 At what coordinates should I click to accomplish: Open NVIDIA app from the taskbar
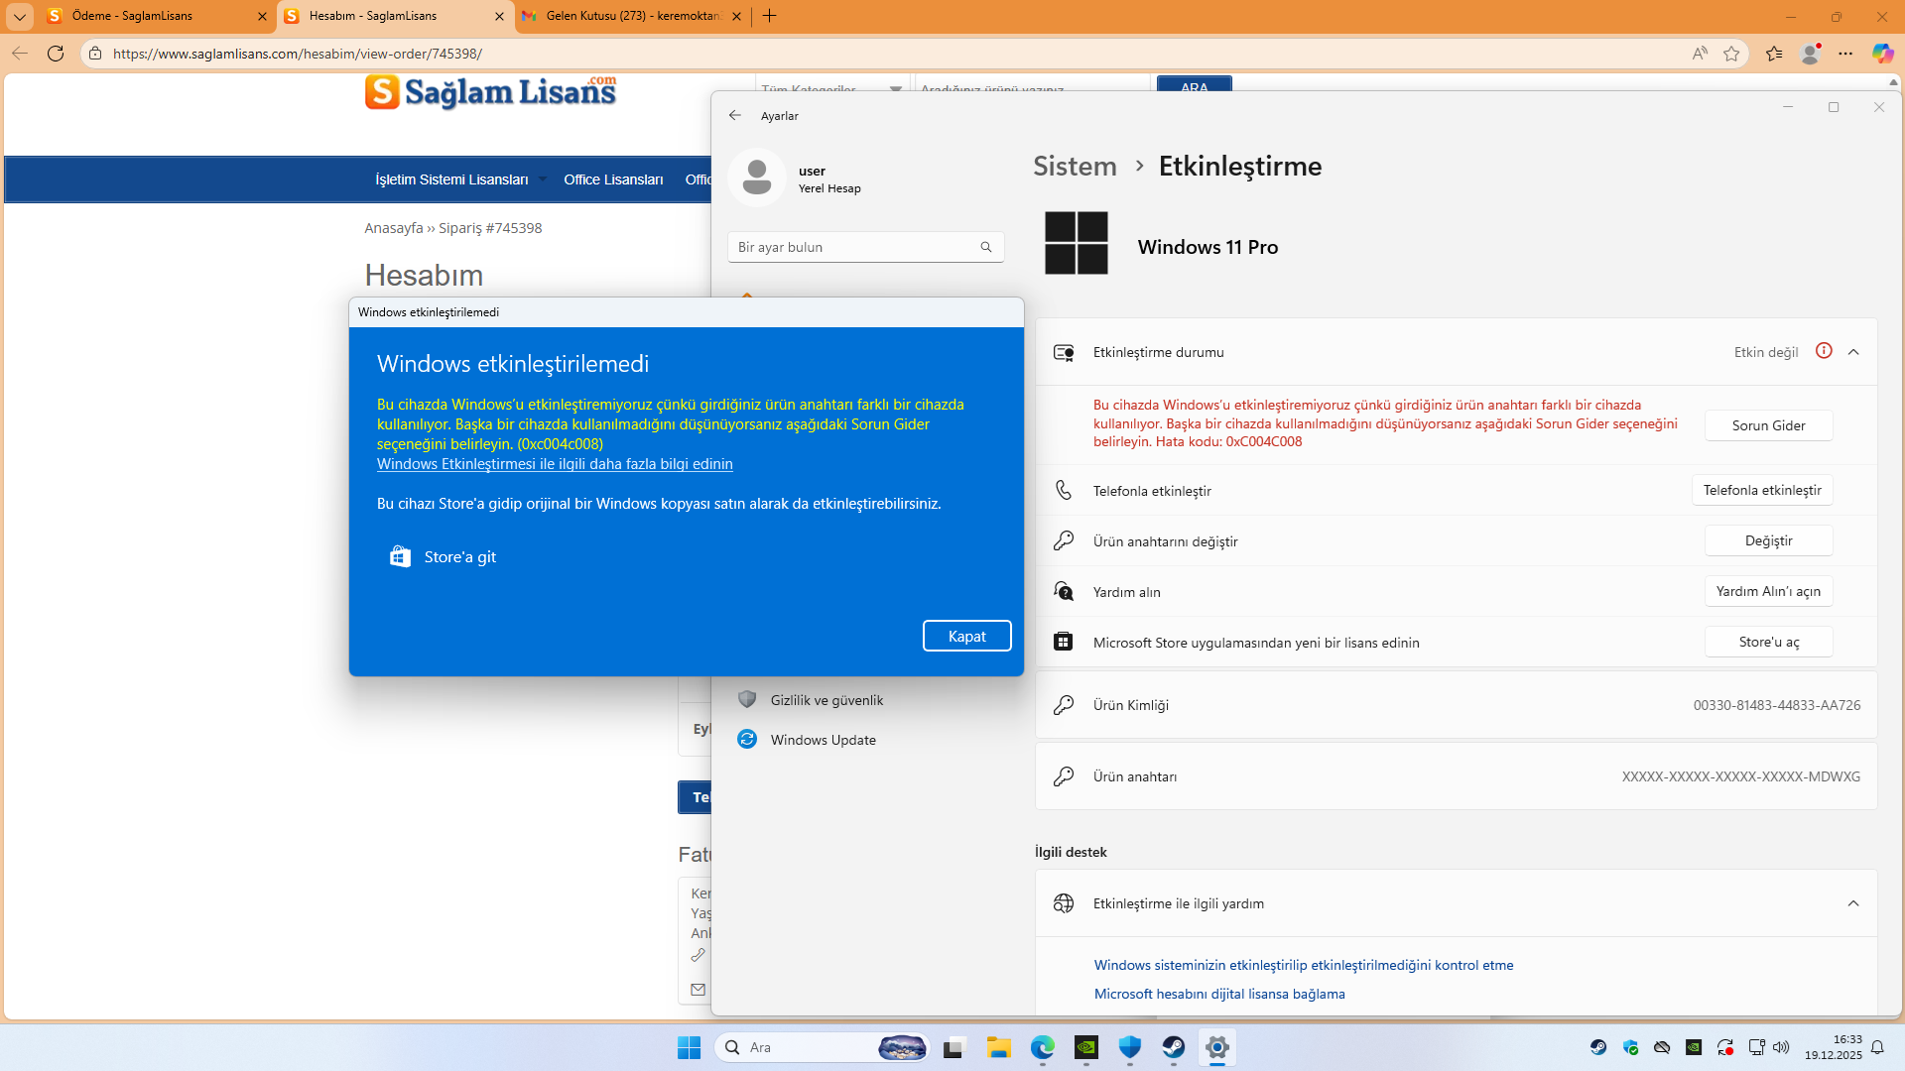[1086, 1047]
